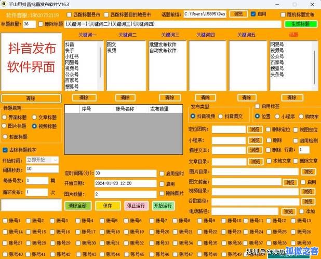This screenshot has height=259, width=321.
Task: Click 开始运行 button
Action: [x=163, y=206]
